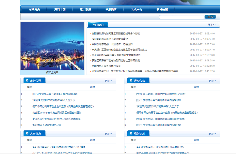236x154 pixels.
Task: Click the arrow icon beside 政务公开 heading
Action: [27, 80]
